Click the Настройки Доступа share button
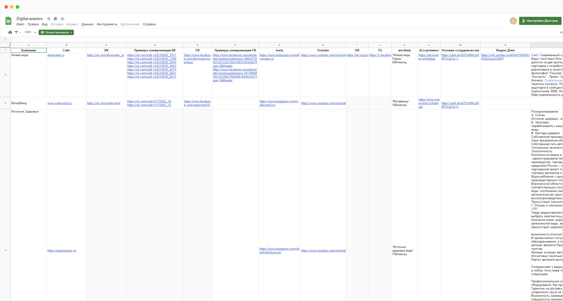This screenshot has height=301, width=563. (x=540, y=21)
